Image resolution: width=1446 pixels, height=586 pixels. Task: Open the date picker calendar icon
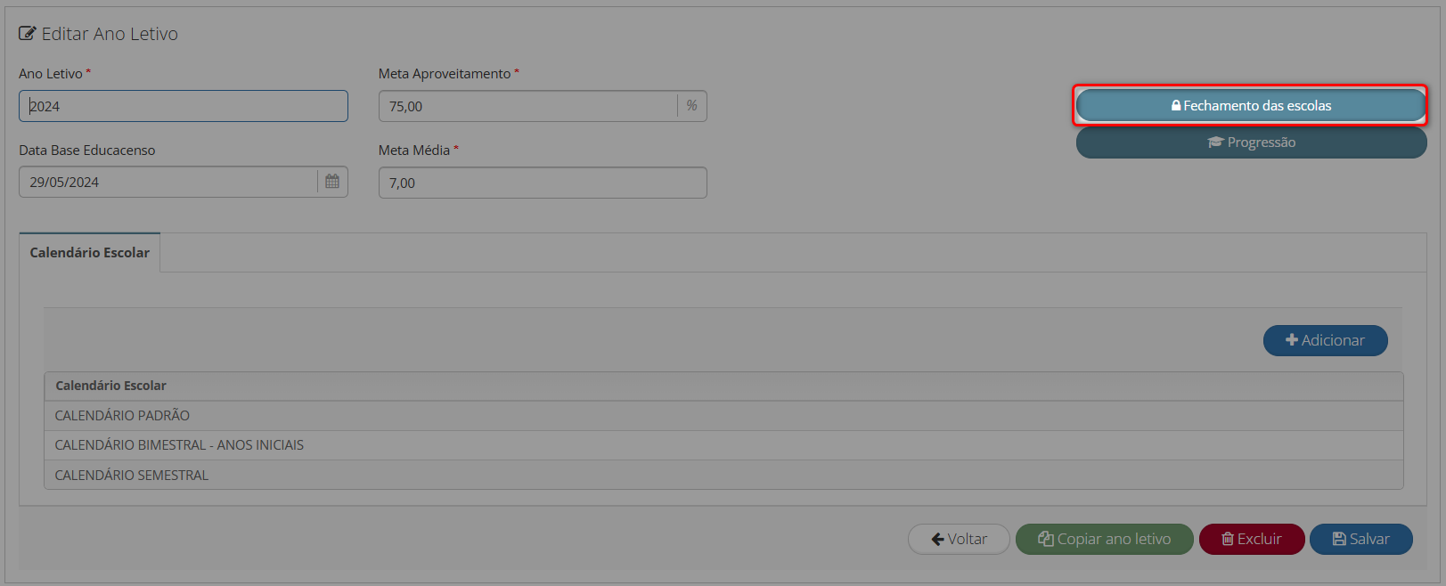[x=332, y=182]
